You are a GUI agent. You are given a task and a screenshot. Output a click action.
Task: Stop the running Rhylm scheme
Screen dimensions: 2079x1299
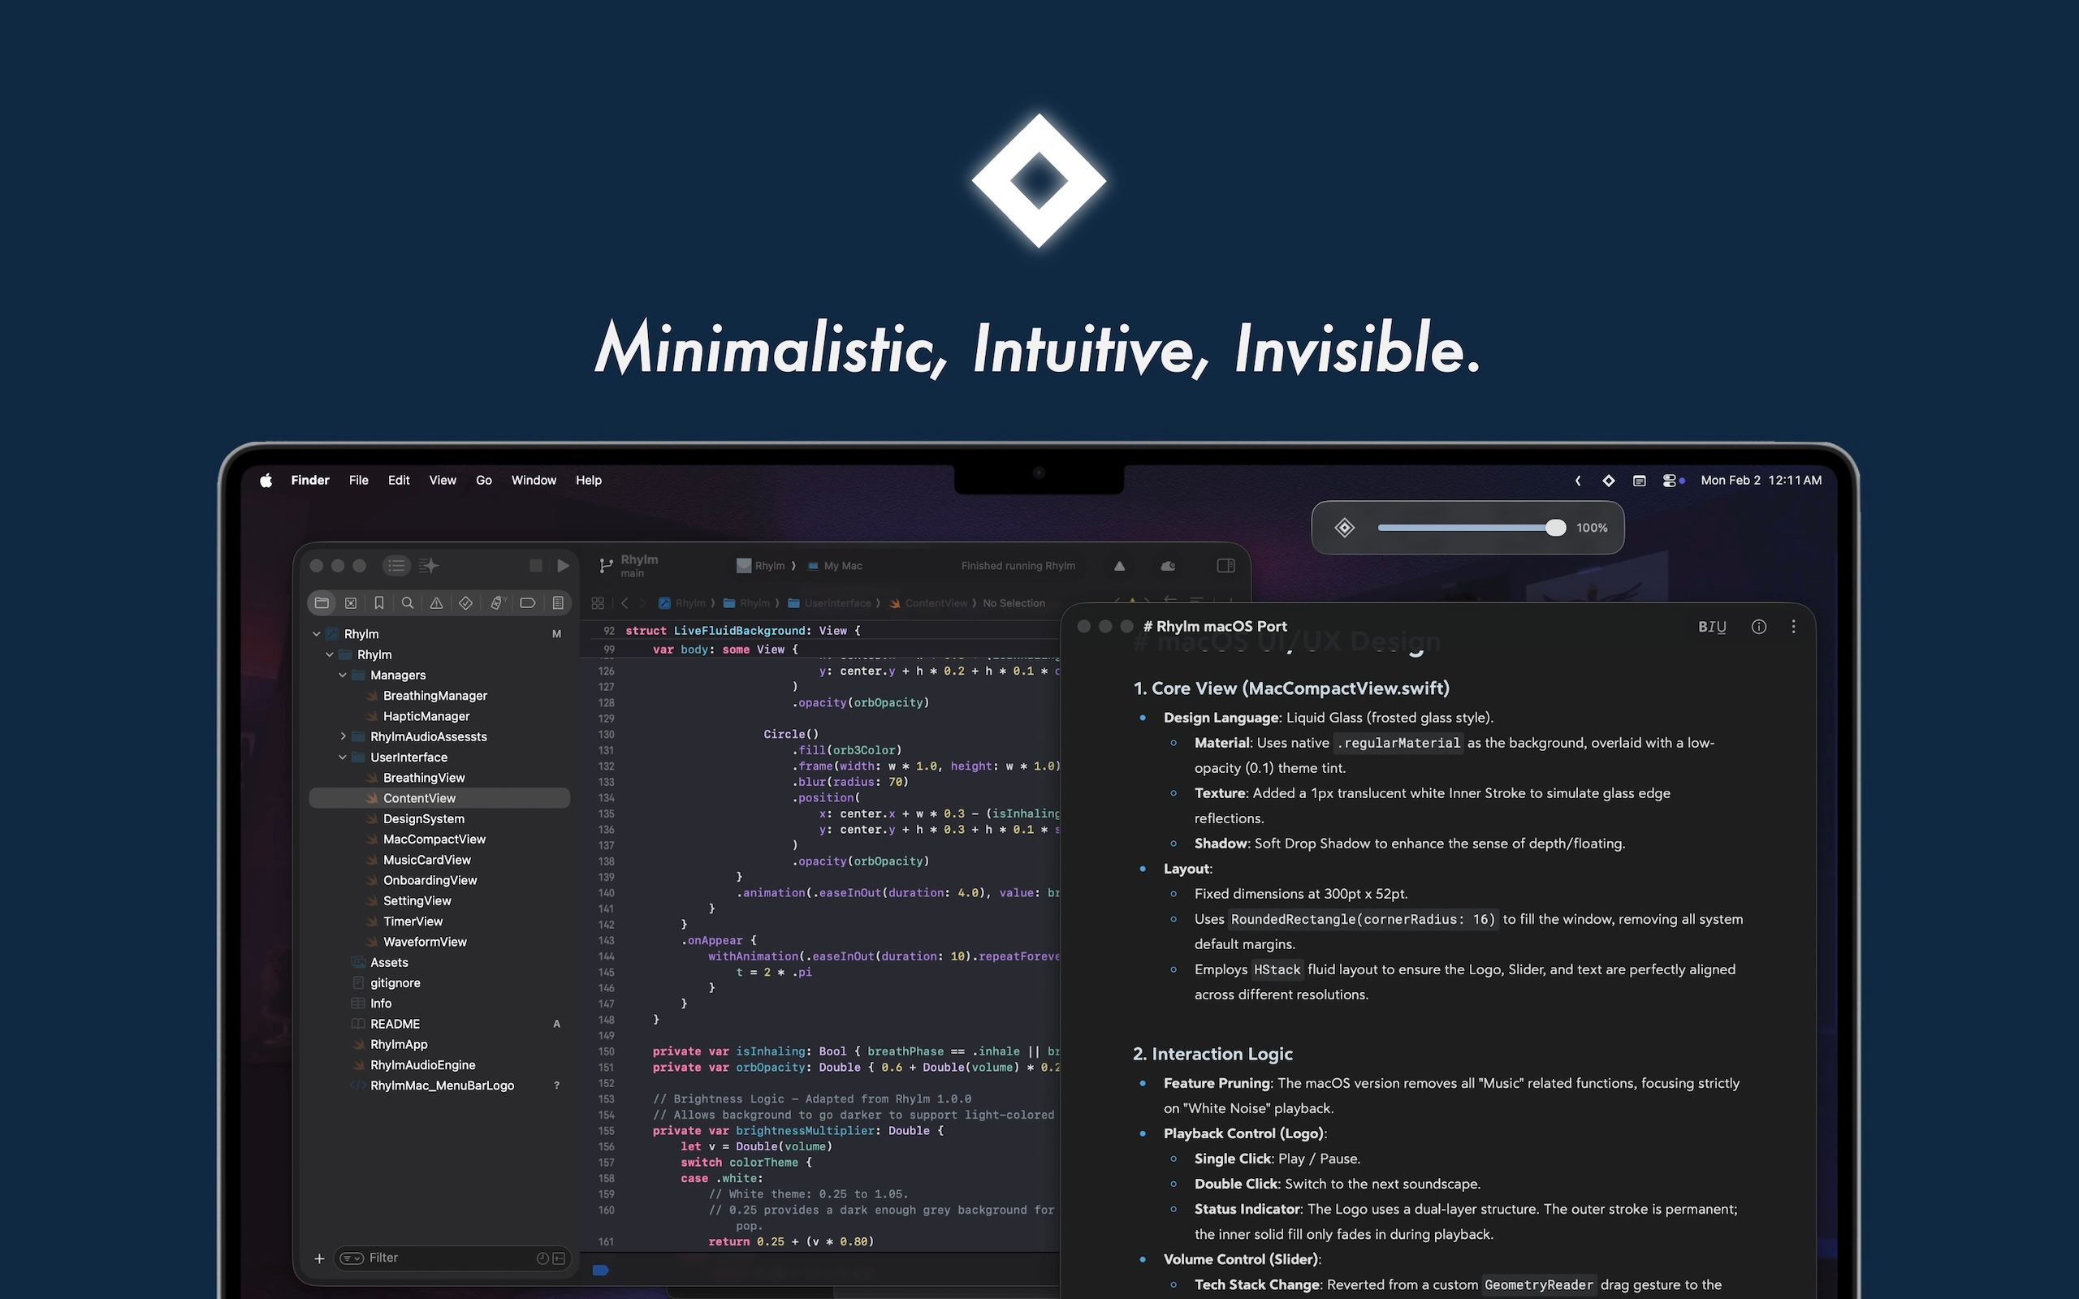535,565
